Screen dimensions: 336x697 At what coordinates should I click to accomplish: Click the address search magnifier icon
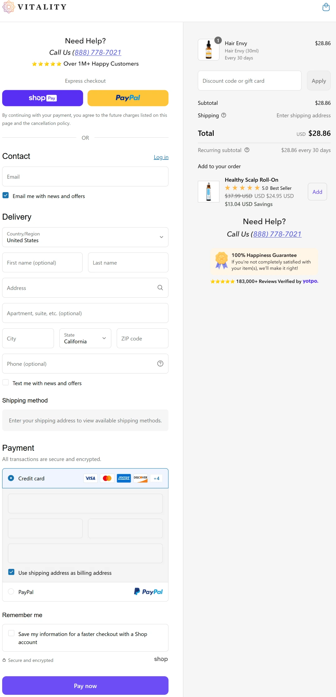pyautogui.click(x=160, y=288)
